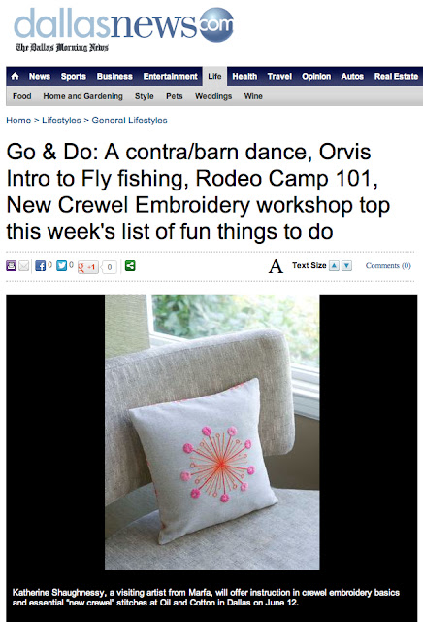This screenshot has width=423, height=622.
Task: Open the Sports section tab
Action: click(74, 76)
